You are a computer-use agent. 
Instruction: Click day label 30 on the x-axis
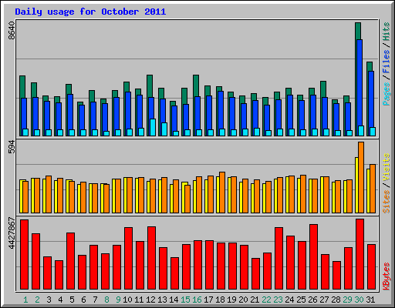[359, 300]
